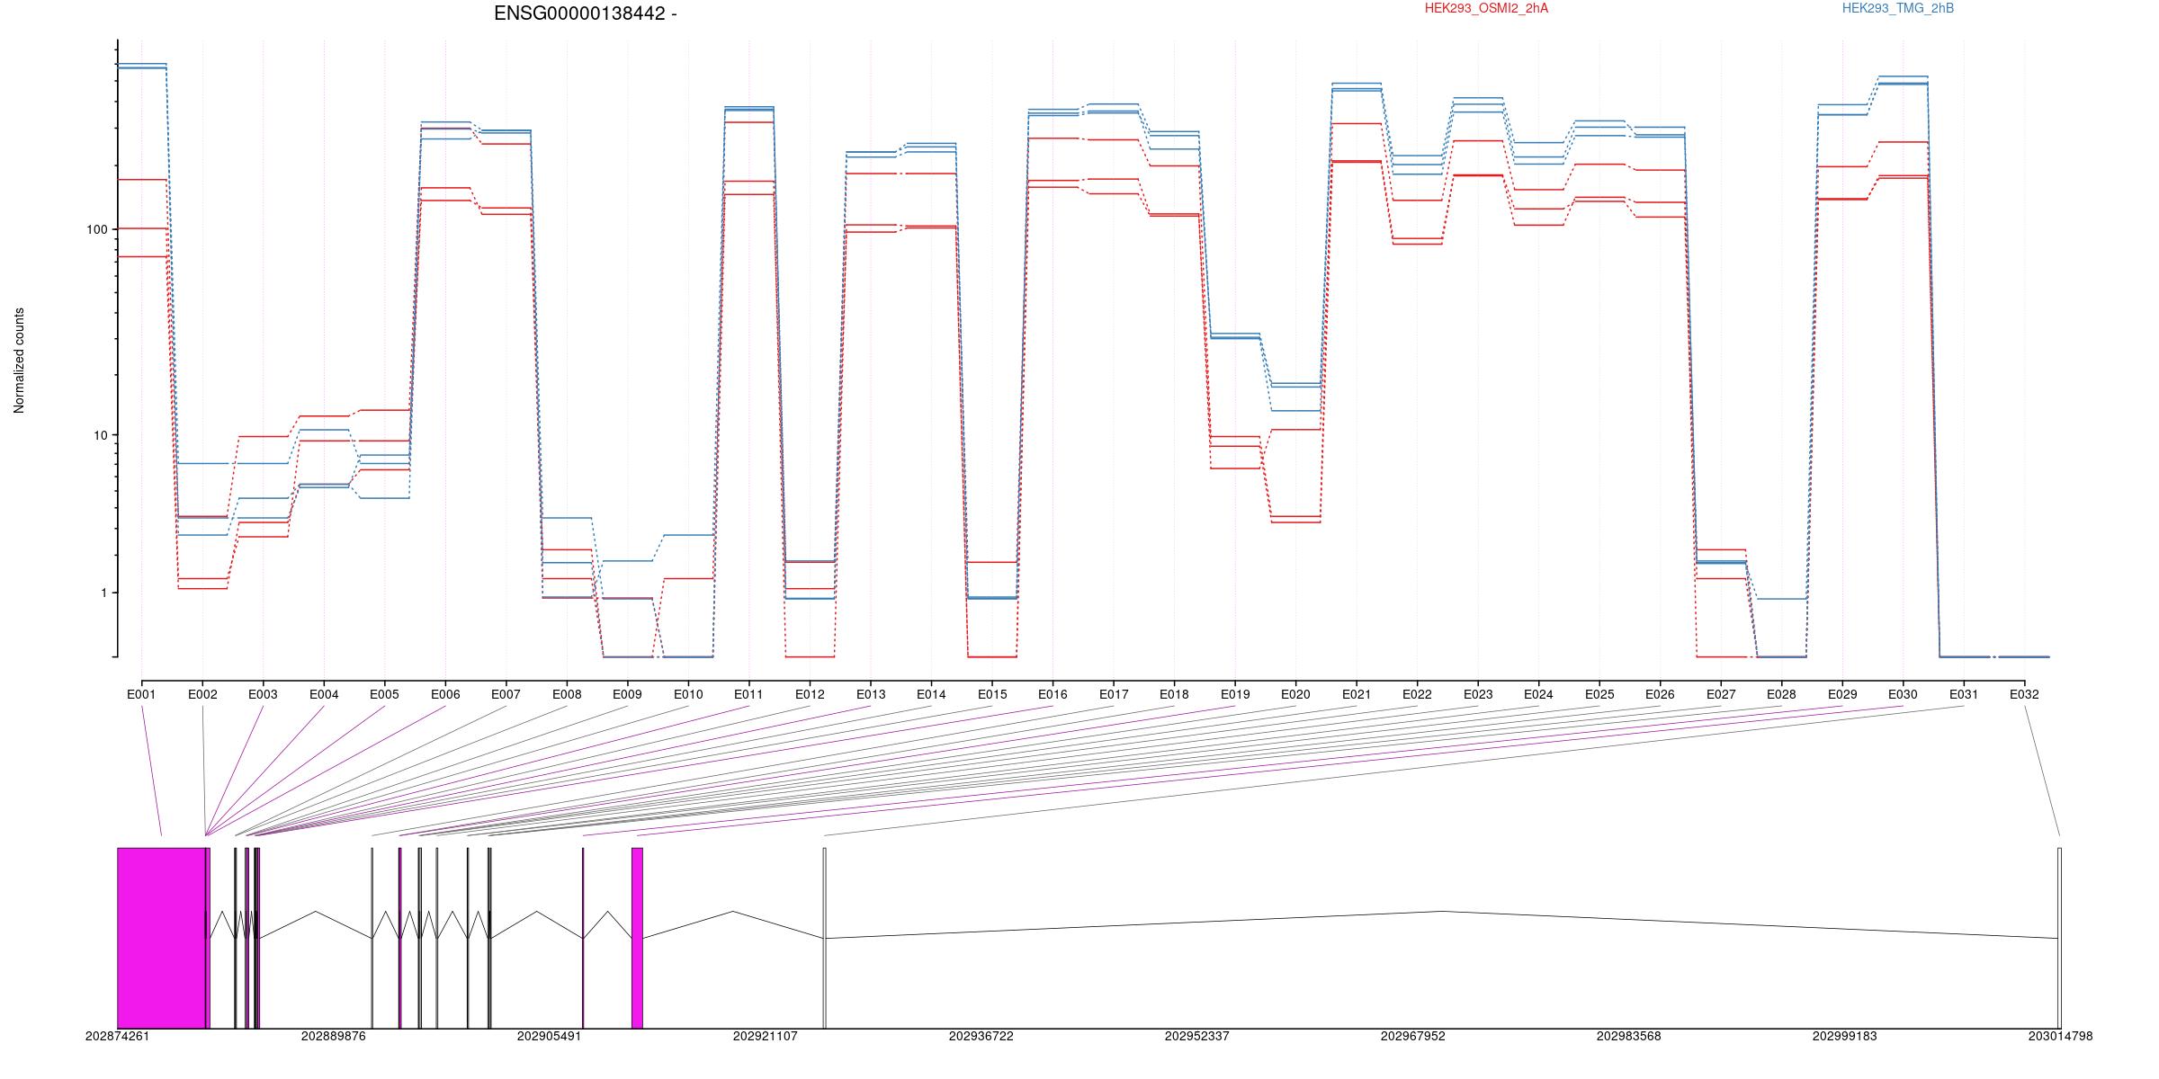The height and width of the screenshot is (1079, 2159).
Task: Click y-axis tick value 100
Action: pyautogui.click(x=96, y=229)
